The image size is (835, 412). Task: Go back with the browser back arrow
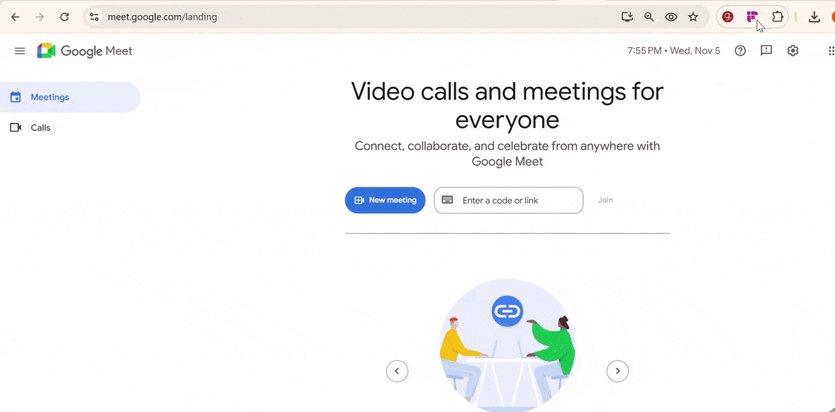16,17
